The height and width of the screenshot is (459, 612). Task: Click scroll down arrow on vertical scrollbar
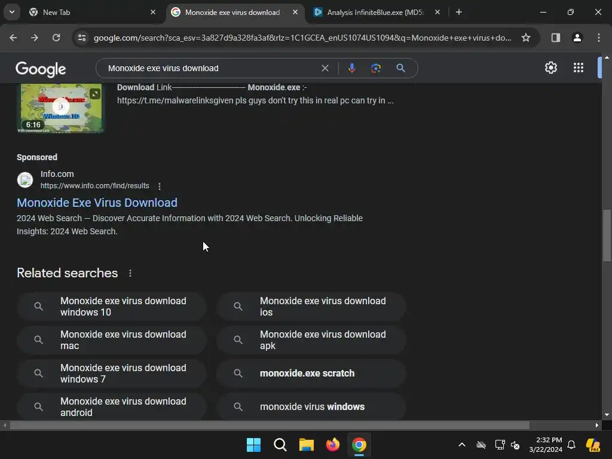pyautogui.click(x=607, y=415)
